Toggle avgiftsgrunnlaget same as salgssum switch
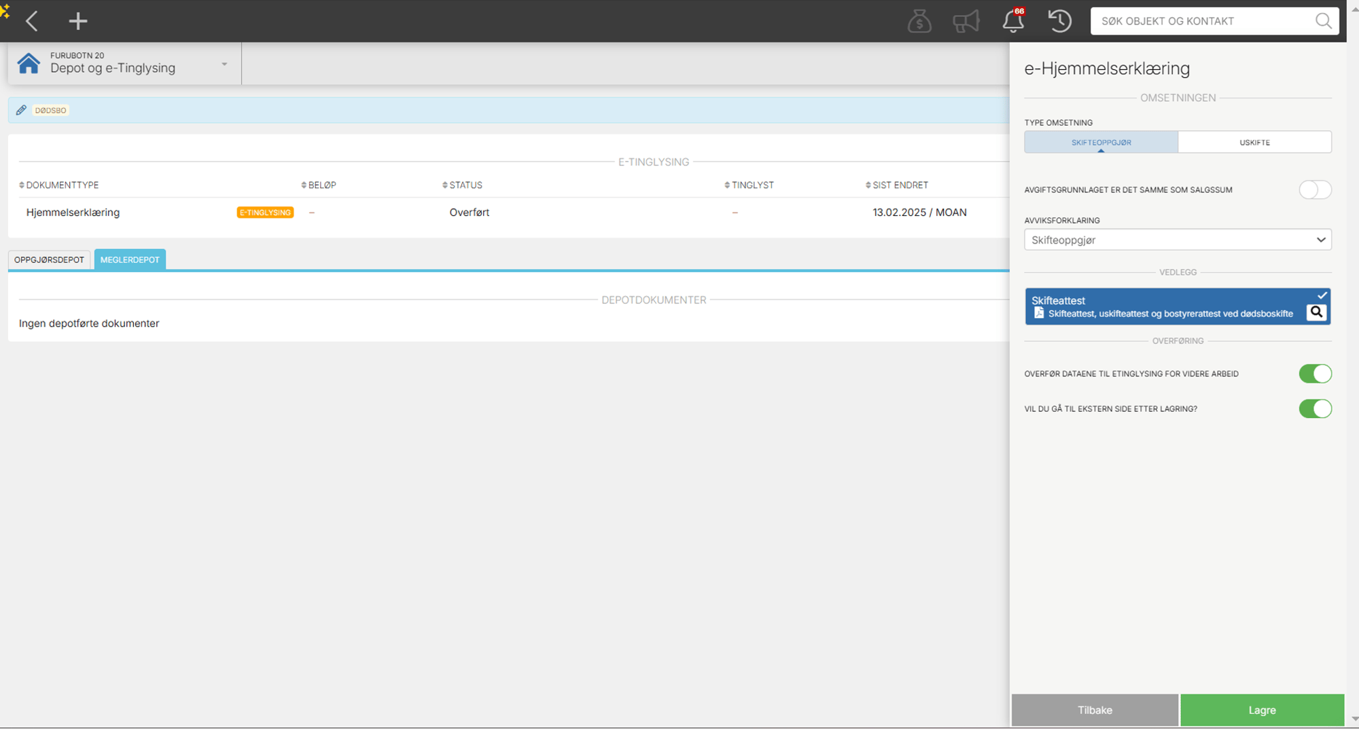This screenshot has width=1359, height=729. (x=1315, y=190)
